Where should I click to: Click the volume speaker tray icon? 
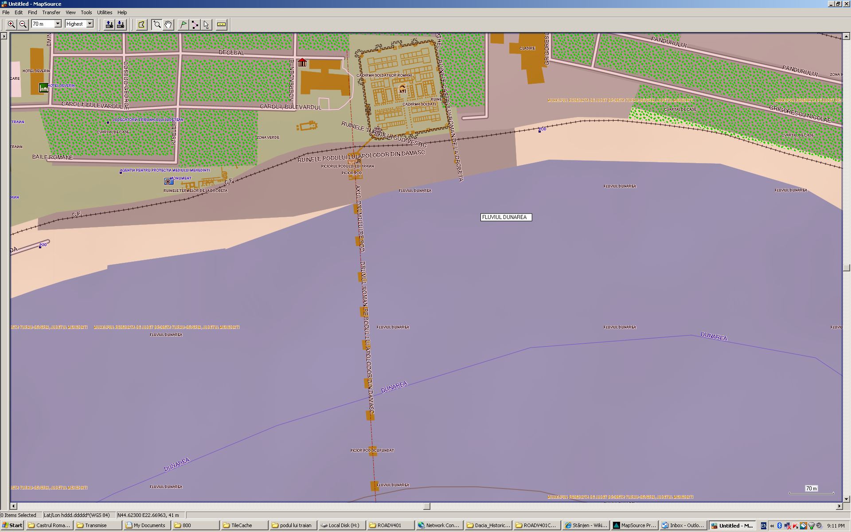[819, 525]
